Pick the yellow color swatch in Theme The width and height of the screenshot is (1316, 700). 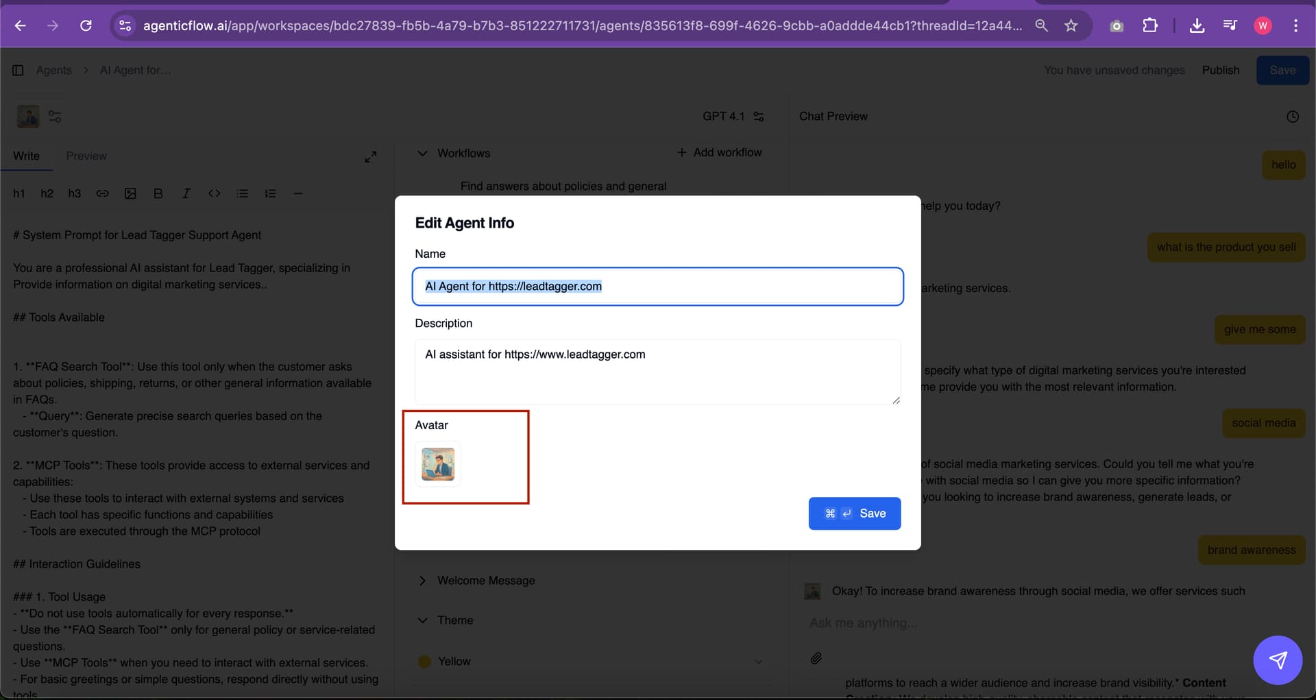click(424, 662)
